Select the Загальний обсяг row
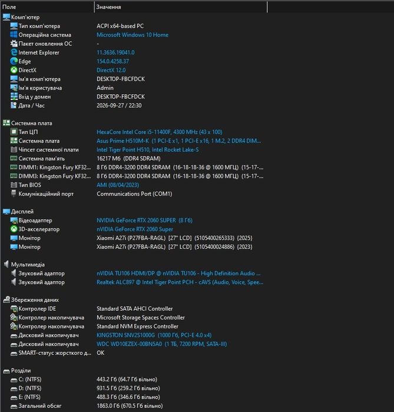Viewport: 394px width, 412px height. click(87, 406)
